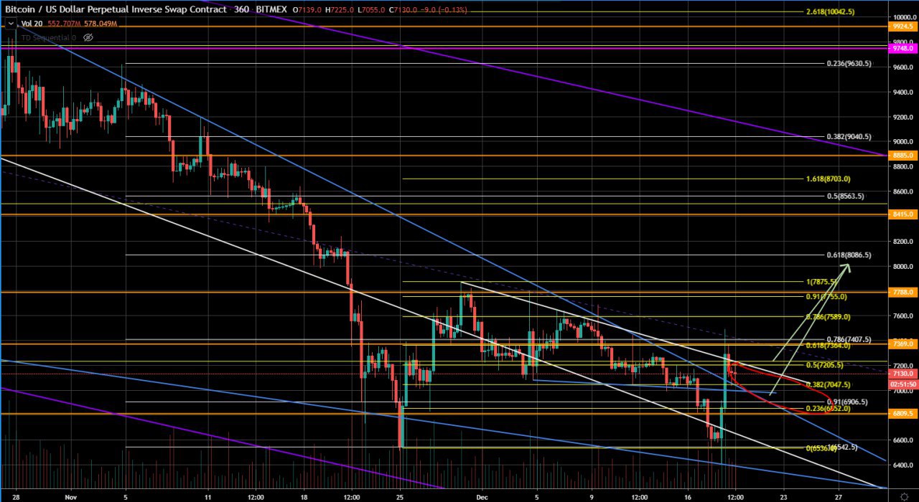919x502 pixels.
Task: Select the TD Sequential legend entry
Action: (x=48, y=37)
